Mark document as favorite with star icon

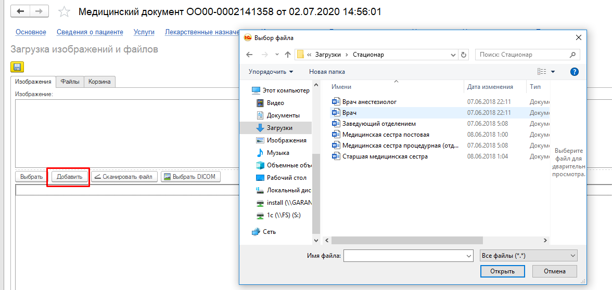pos(64,12)
